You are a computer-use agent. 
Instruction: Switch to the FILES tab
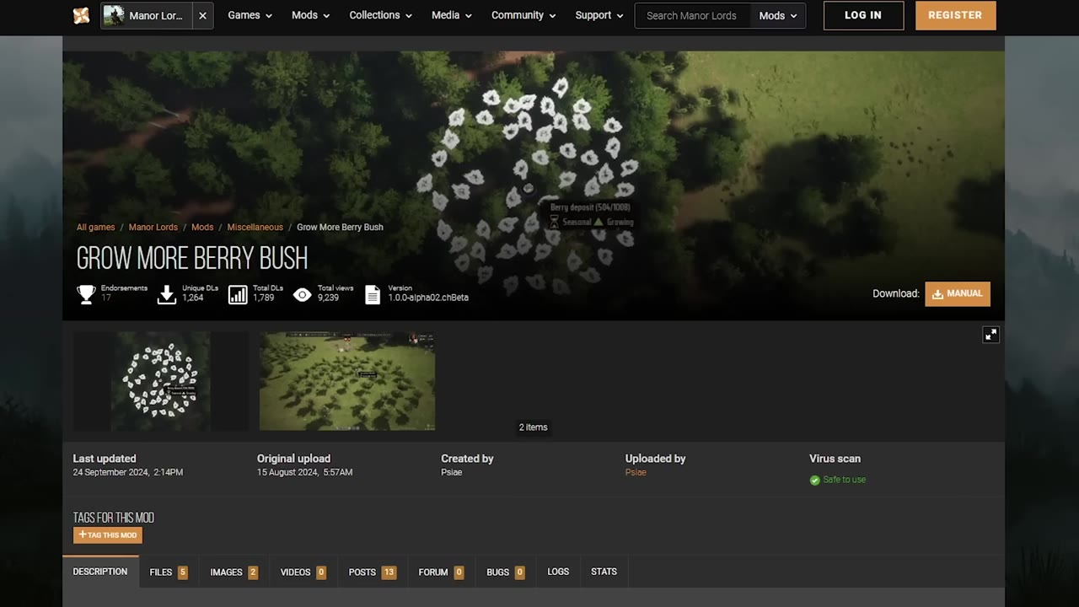[169, 572]
